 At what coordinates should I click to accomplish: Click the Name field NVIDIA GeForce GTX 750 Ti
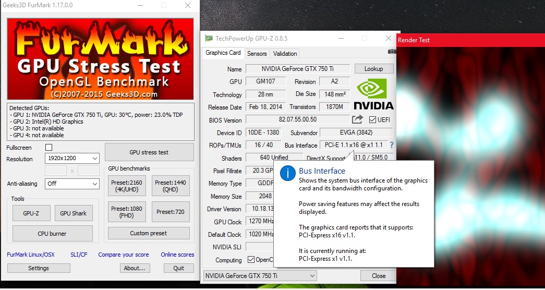297,69
